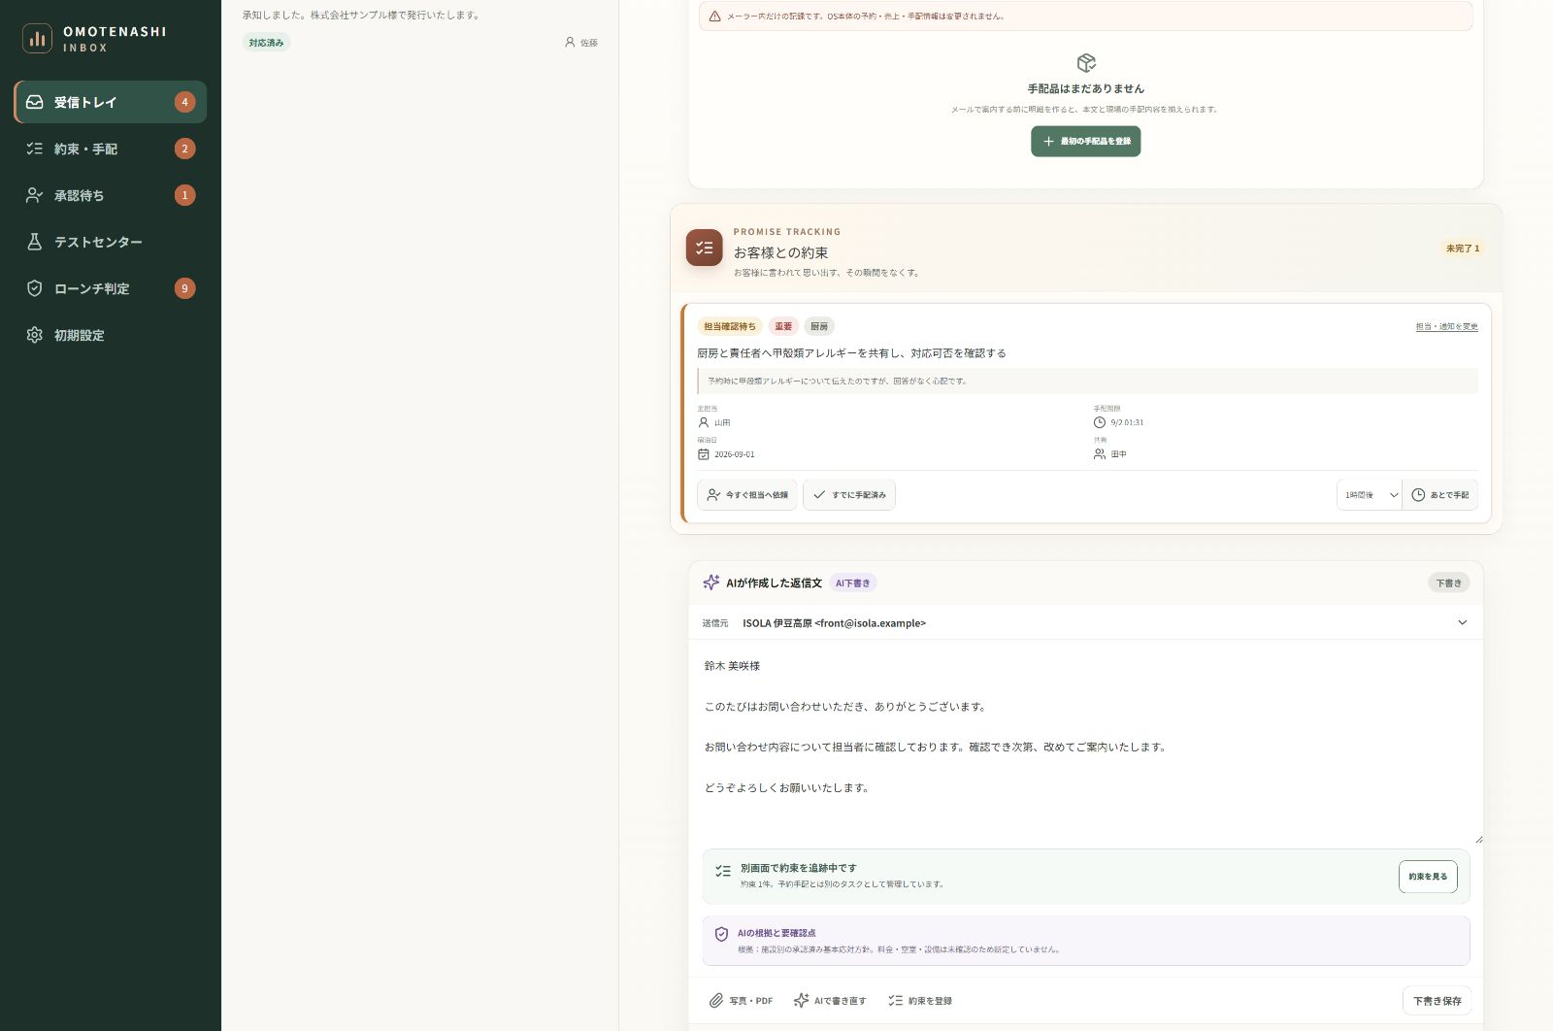Open the 1時間後 delay dropdown

click(x=1370, y=495)
